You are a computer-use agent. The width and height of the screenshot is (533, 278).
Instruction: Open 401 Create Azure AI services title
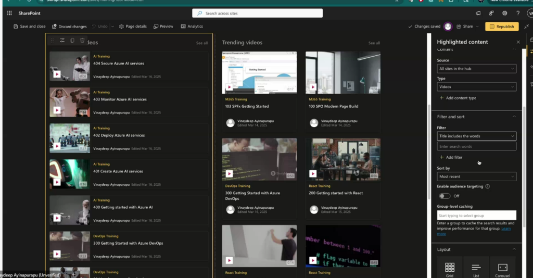tap(118, 171)
